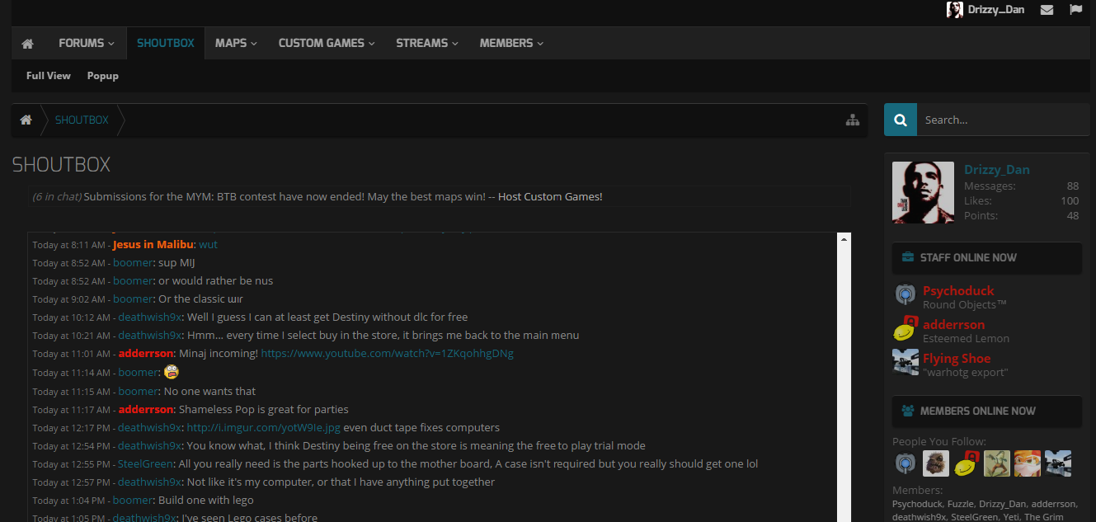The image size is (1096, 522).
Task: Switch to Full View
Action: point(49,76)
